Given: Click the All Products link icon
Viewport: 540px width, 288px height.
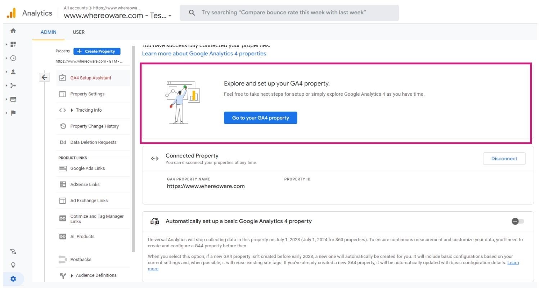Looking at the screenshot, I should (63, 237).
